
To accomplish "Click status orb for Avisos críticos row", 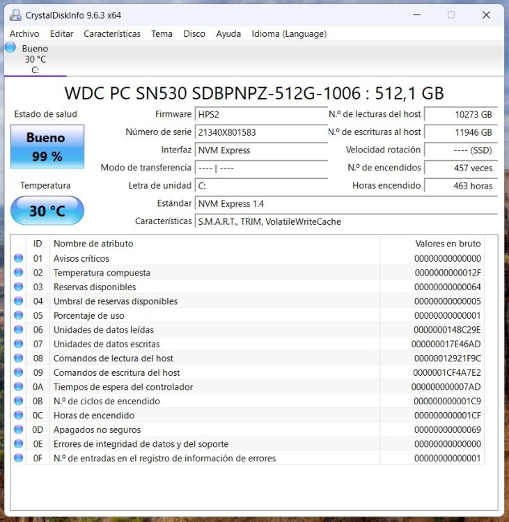I will [19, 258].
